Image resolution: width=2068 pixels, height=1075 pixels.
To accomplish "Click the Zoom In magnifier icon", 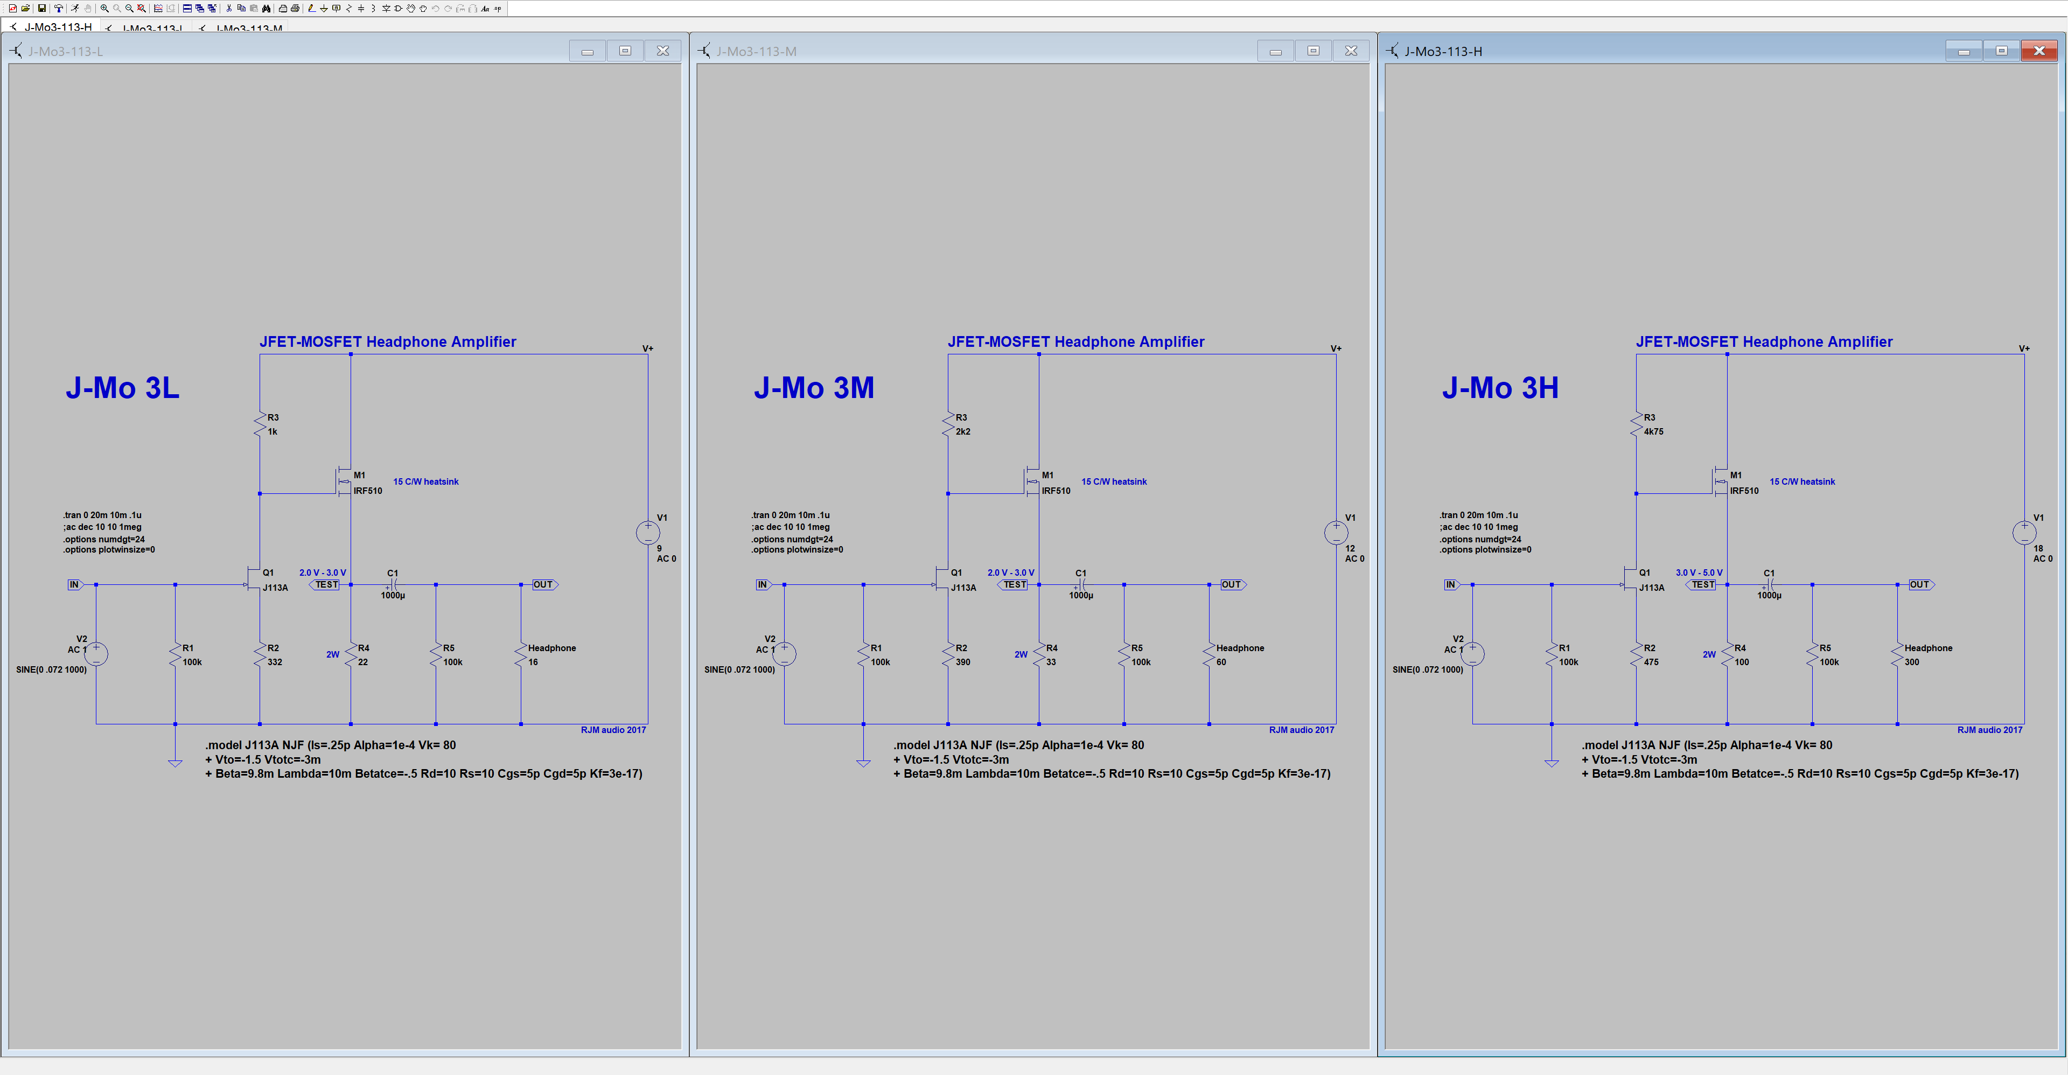I will tap(104, 8).
